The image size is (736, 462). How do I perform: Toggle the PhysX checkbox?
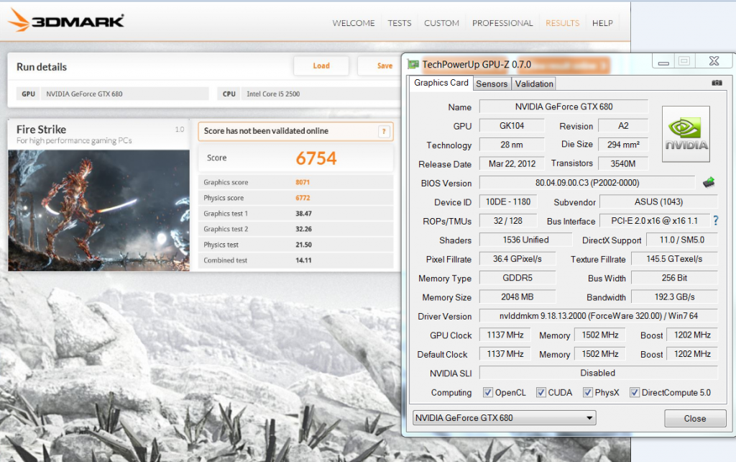click(x=588, y=392)
